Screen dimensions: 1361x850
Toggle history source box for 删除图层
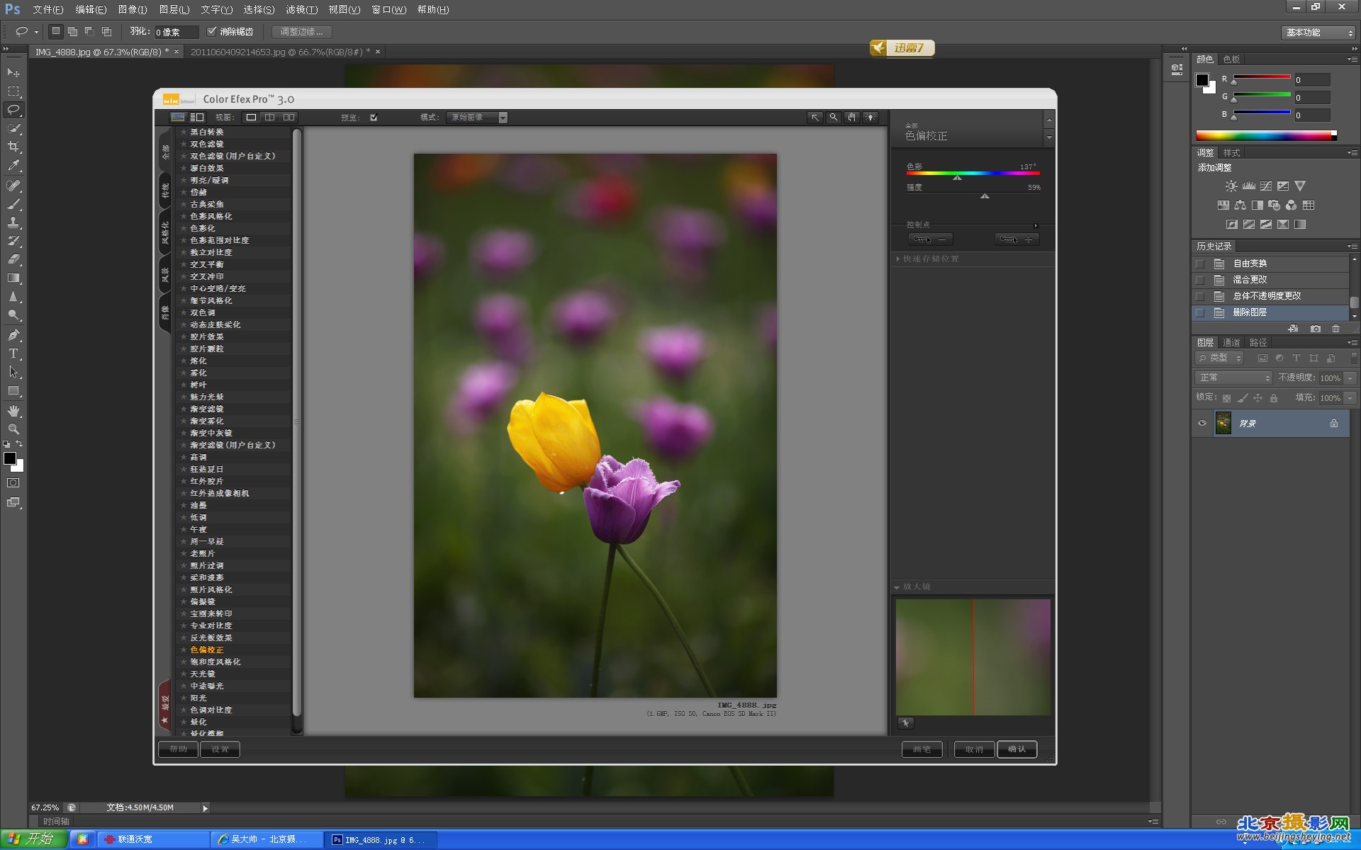point(1200,312)
